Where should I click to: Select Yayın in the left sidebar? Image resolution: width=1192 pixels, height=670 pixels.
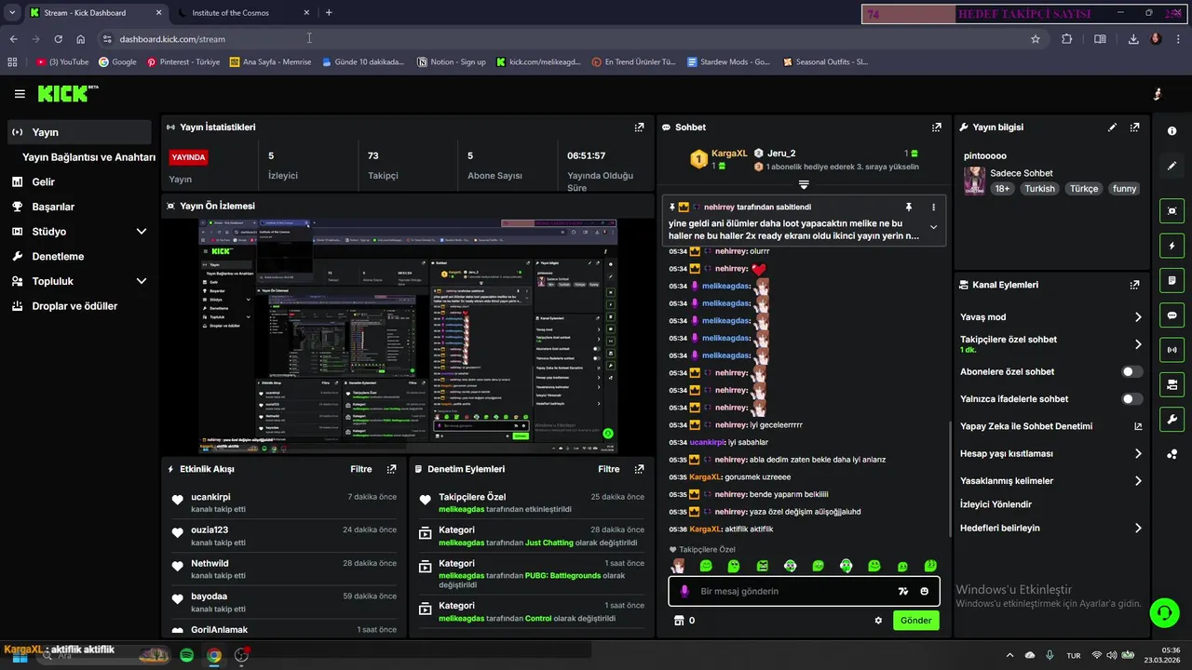(79, 132)
